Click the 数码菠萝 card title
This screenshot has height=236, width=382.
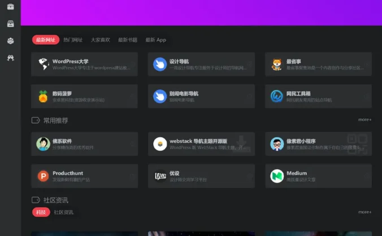(62, 93)
